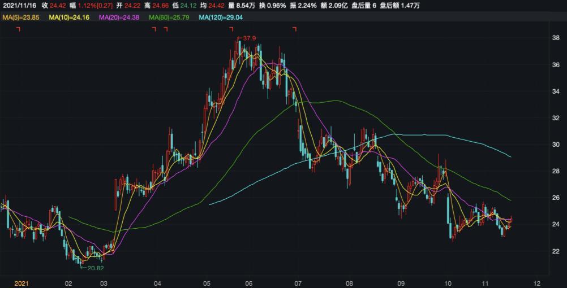567x288 pixels.
Task: Click the 2021 year label on time axis
Action: point(22,283)
